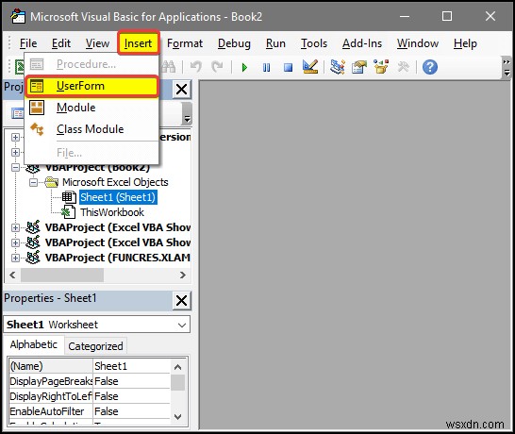The width and height of the screenshot is (515, 434).
Task: Expand VBAProject (FUNCRES.XLAM) node
Action: click(15, 258)
